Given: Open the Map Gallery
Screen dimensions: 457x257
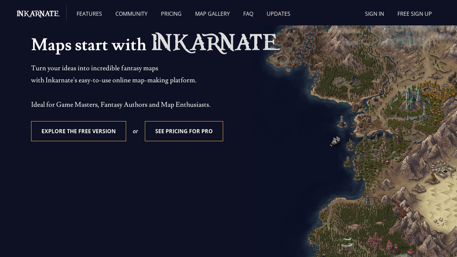Looking at the screenshot, I should pyautogui.click(x=212, y=14).
